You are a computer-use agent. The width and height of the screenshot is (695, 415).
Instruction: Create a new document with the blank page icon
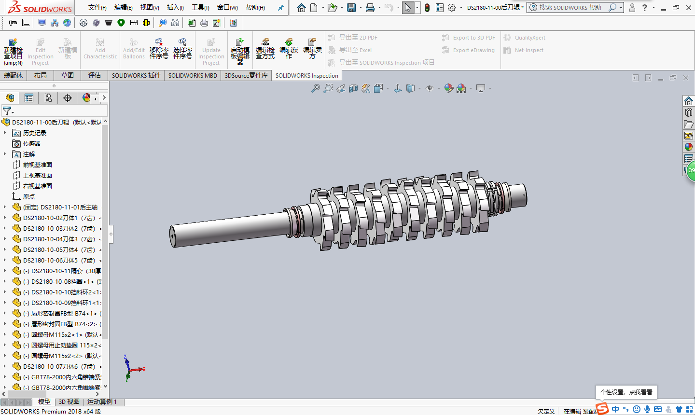[x=314, y=8]
